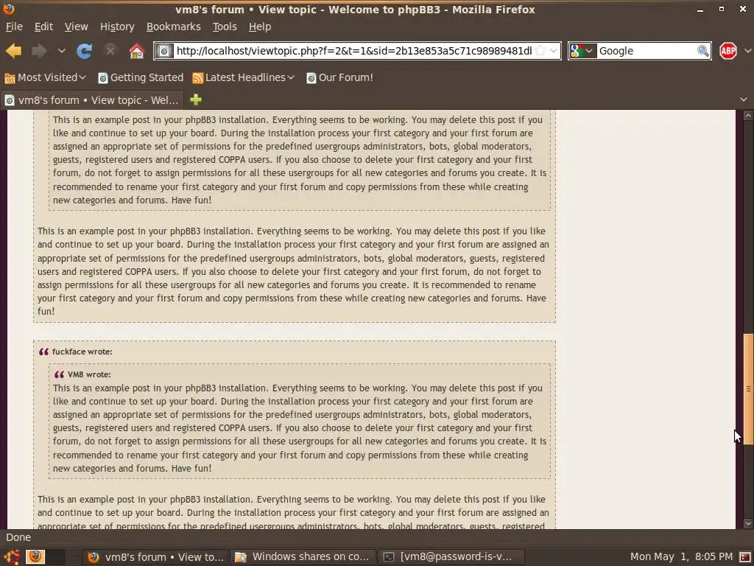Open the Help menu
The height and width of the screenshot is (566, 754).
coord(260,27)
